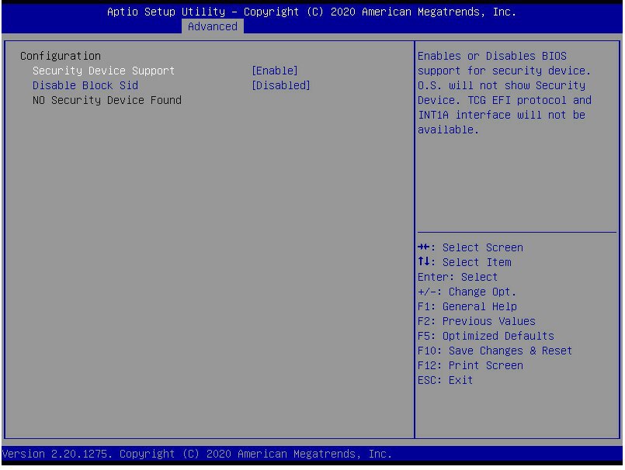Click the F10: Save Changes & Reset hint

tap(495, 351)
